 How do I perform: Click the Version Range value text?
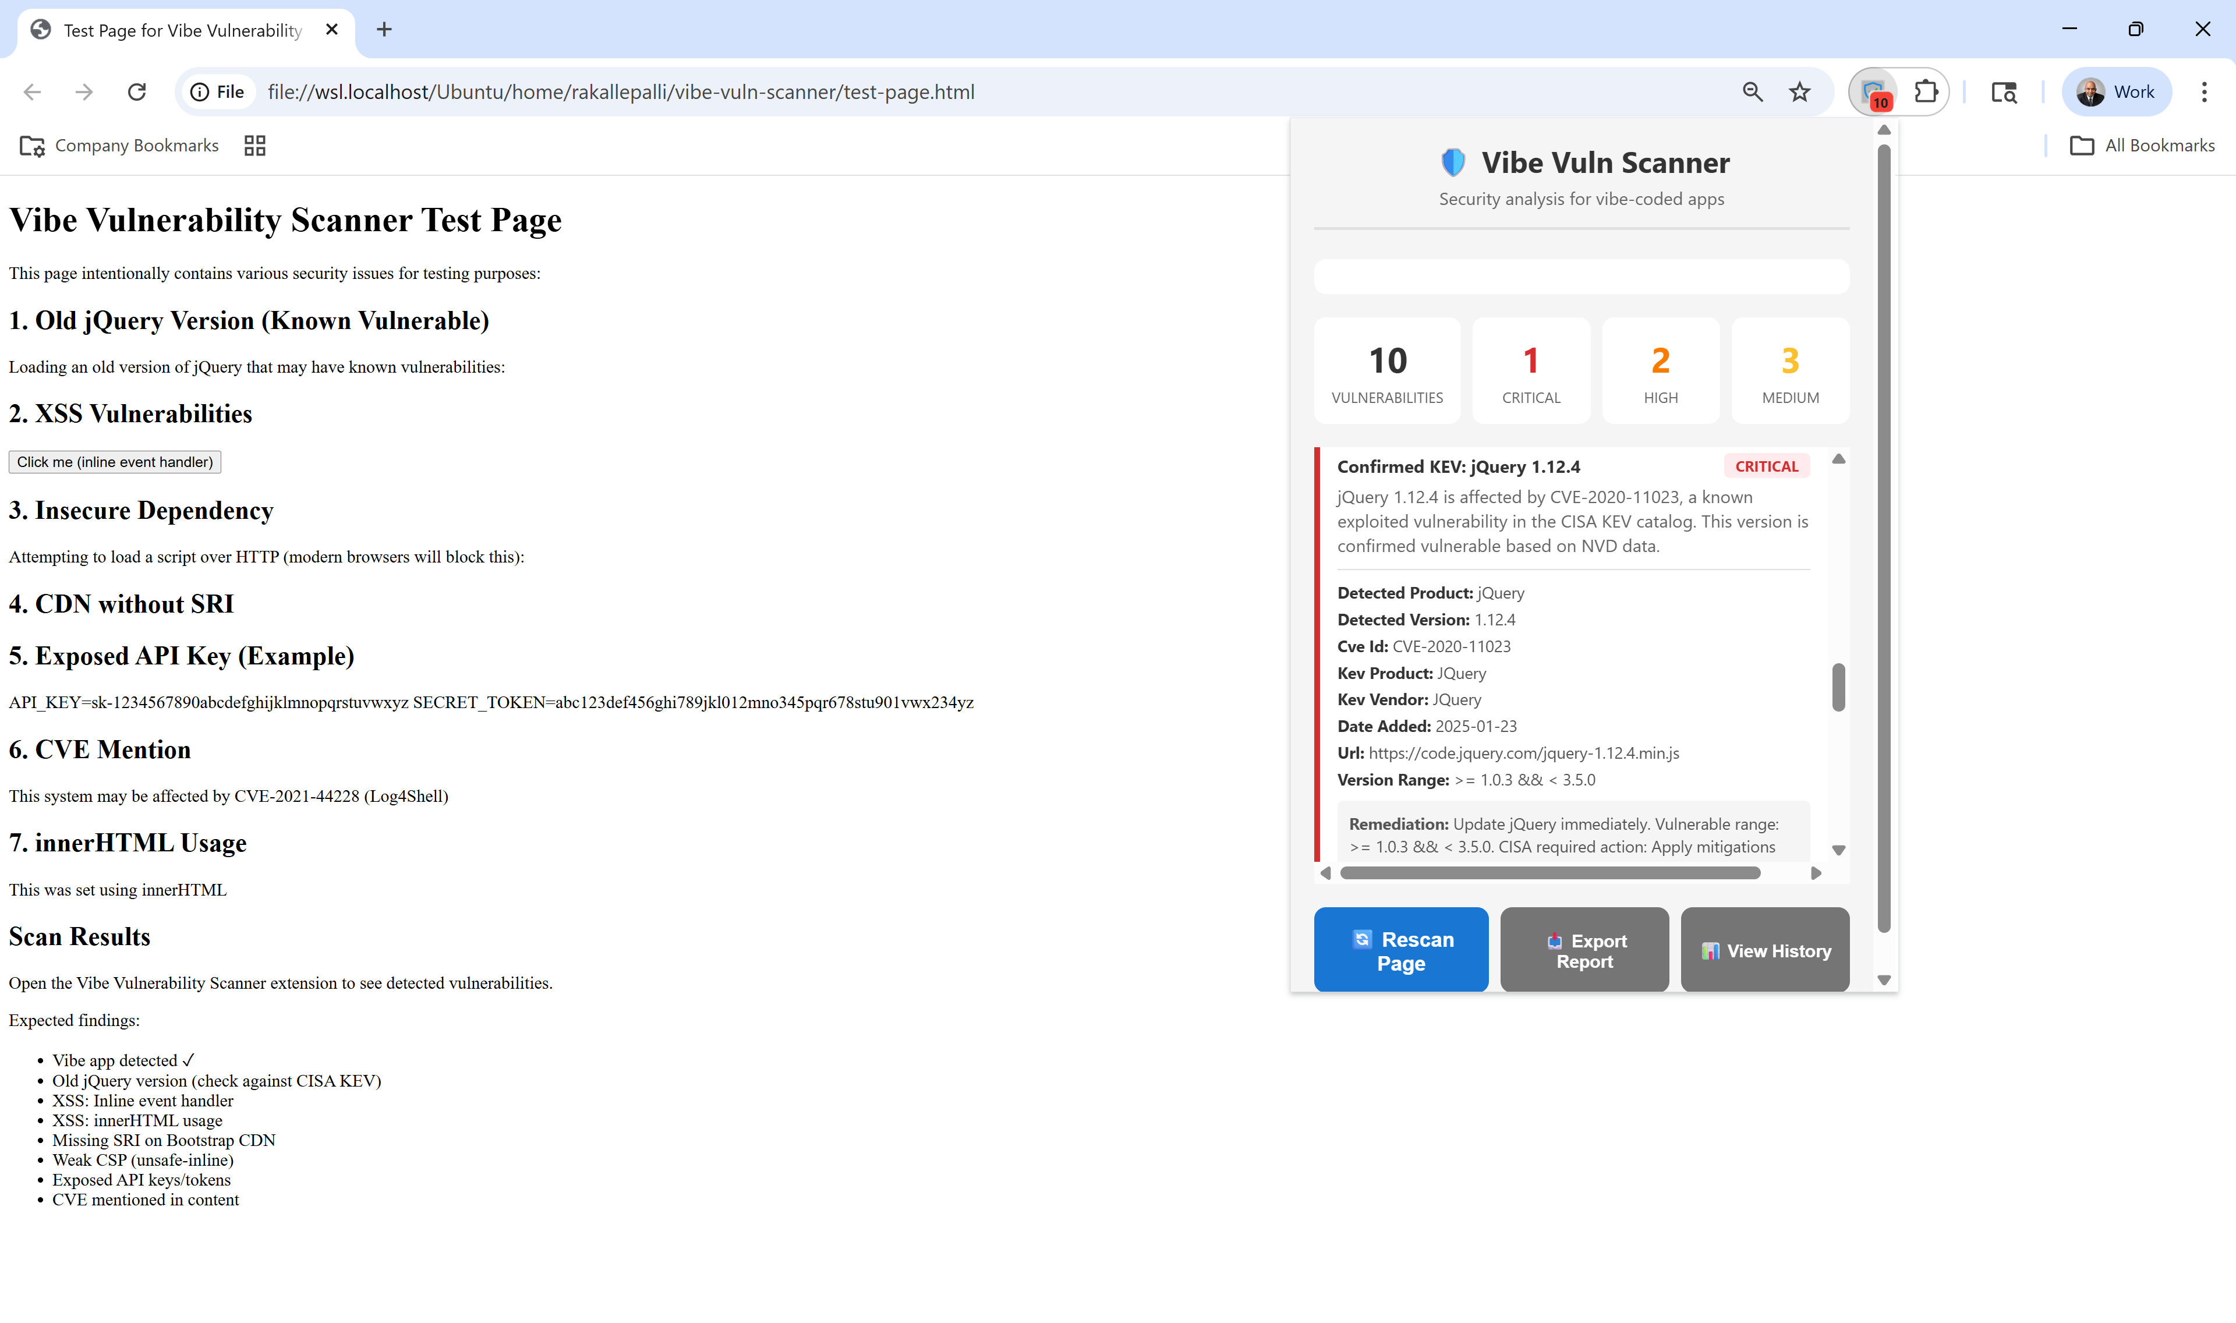1525,780
